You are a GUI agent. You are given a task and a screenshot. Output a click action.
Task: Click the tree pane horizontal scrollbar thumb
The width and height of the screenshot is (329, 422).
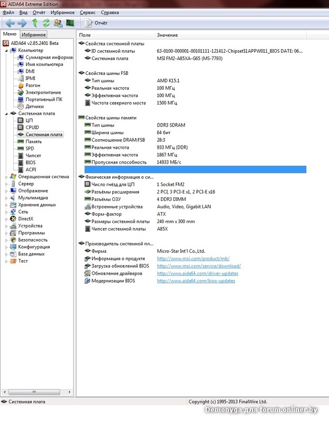click(34, 392)
